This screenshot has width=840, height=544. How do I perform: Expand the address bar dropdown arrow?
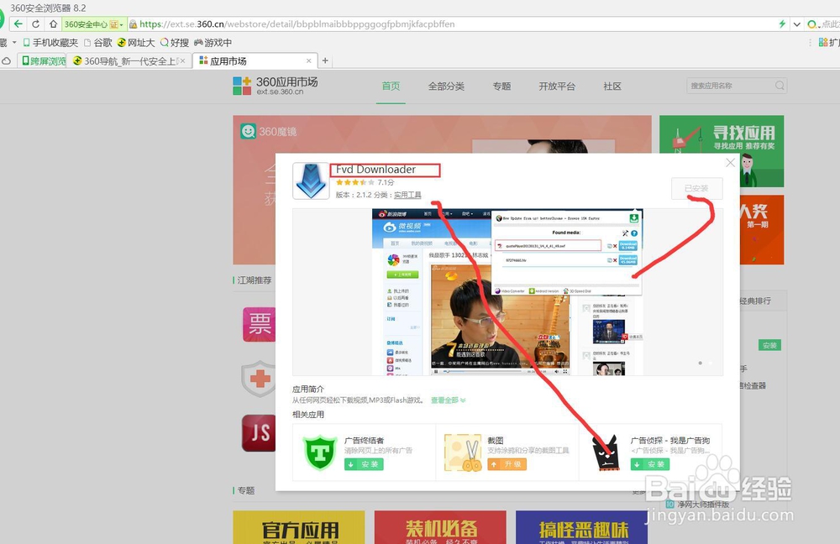pos(796,24)
